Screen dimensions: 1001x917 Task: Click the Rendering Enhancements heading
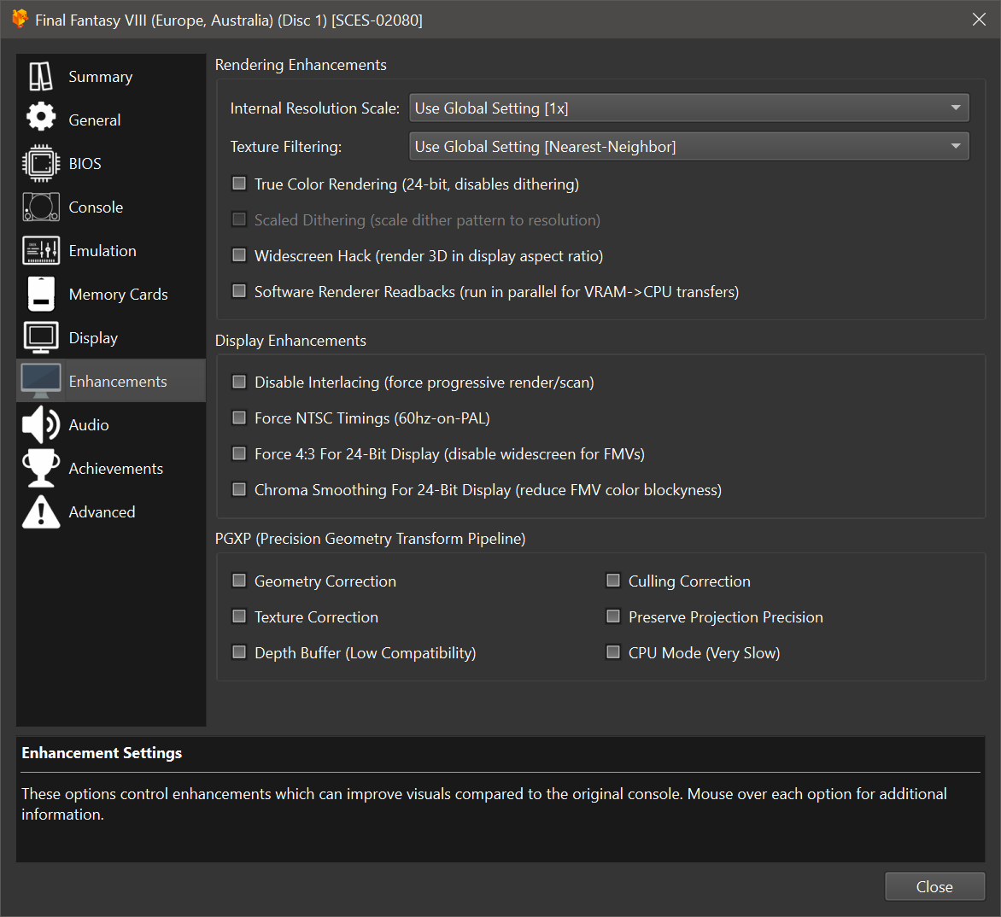[301, 65]
